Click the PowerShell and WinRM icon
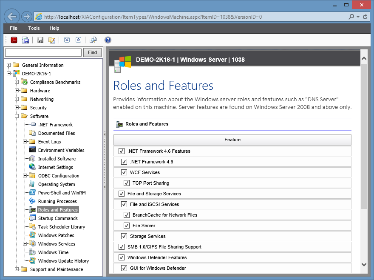 point(32,193)
